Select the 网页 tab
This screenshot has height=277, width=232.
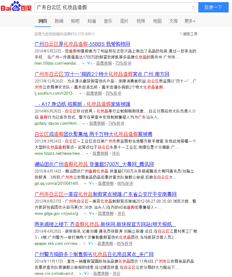click(43, 21)
